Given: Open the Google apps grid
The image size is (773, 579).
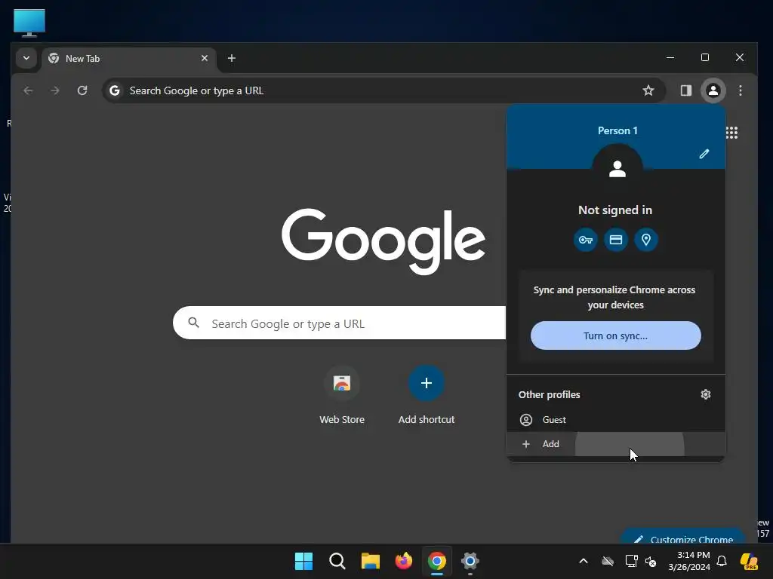Looking at the screenshot, I should tap(731, 133).
